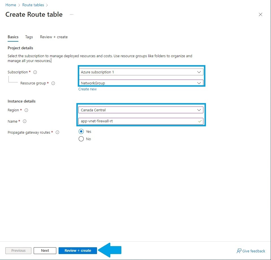Click the Name field info icon
The height and width of the screenshot is (260, 271).
coord(25,121)
